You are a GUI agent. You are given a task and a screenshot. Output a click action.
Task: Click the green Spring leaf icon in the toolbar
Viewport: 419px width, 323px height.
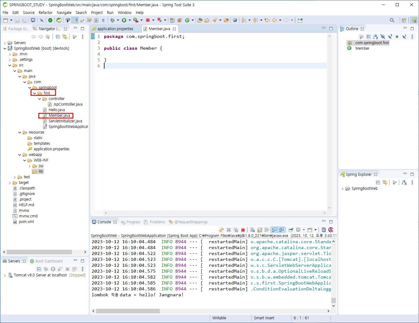pyautogui.click(x=59, y=20)
